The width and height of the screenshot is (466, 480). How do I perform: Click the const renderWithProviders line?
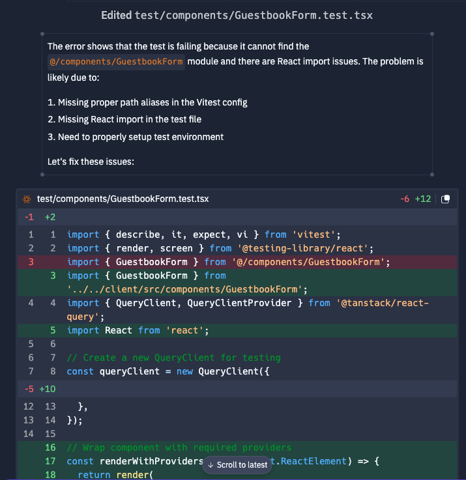[237, 461]
